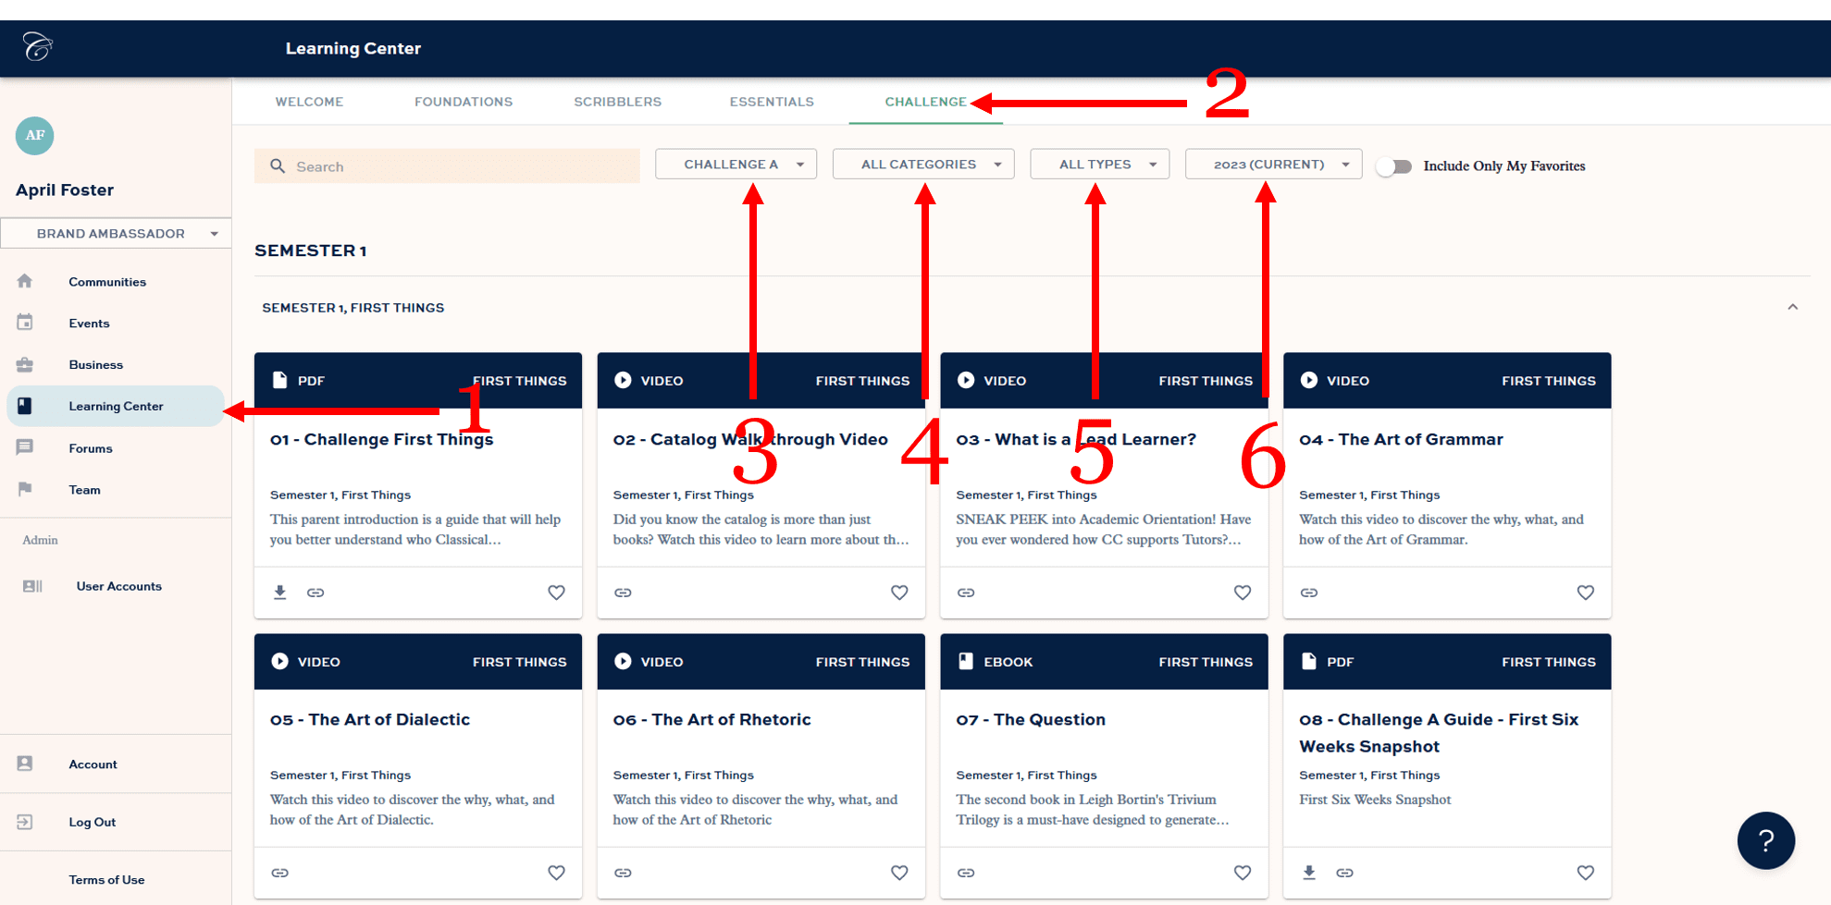Open the Events calendar icon

coord(25,323)
